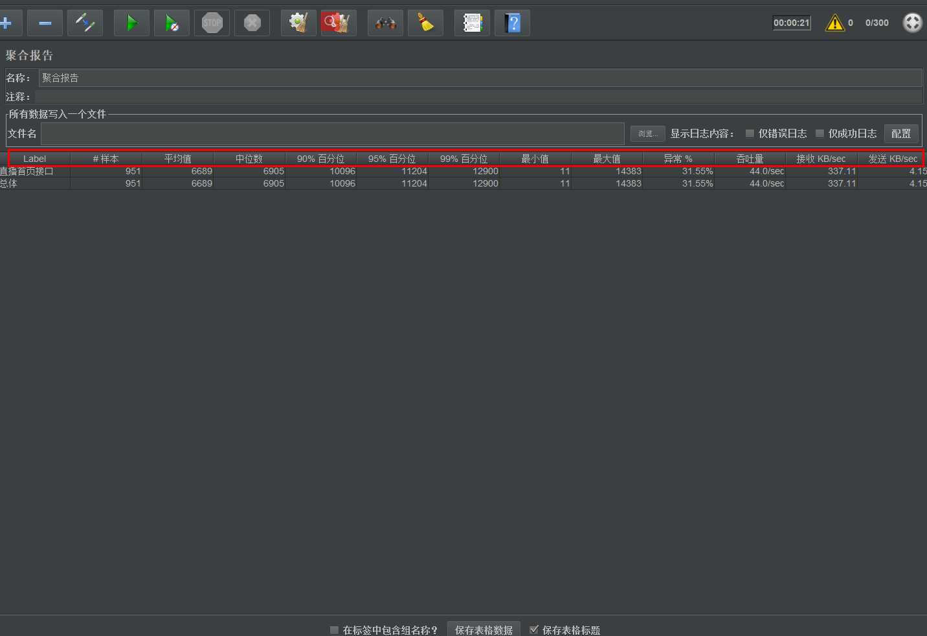Sort by # 样本 column header
This screenshot has width=927, height=636.
click(x=106, y=159)
